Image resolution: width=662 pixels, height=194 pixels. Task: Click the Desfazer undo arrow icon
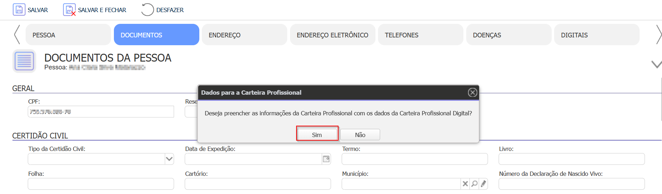click(x=147, y=10)
